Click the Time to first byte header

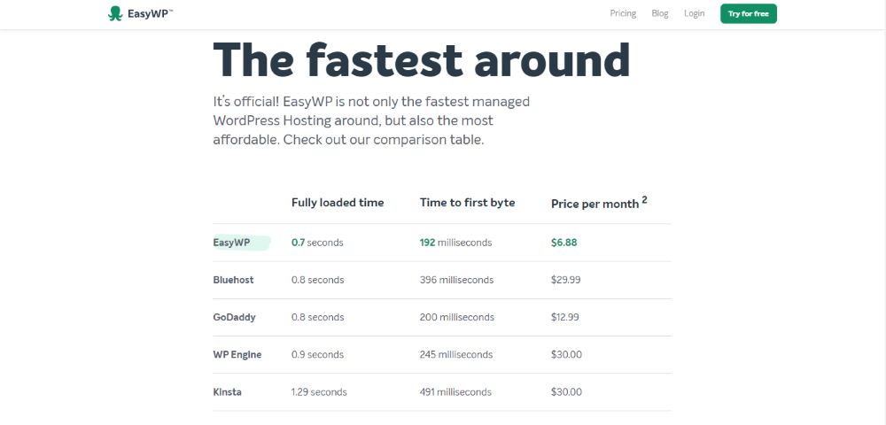[x=467, y=203]
